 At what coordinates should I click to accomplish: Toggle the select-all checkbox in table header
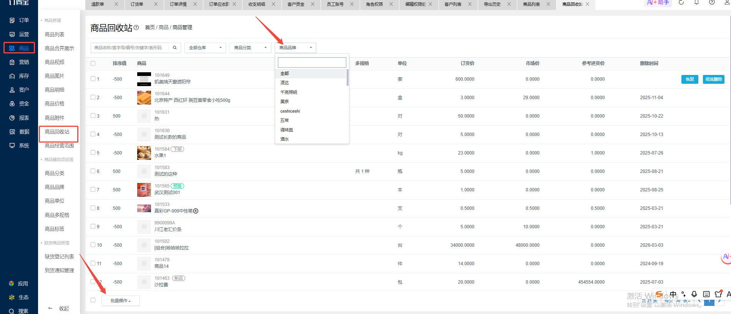[93, 63]
